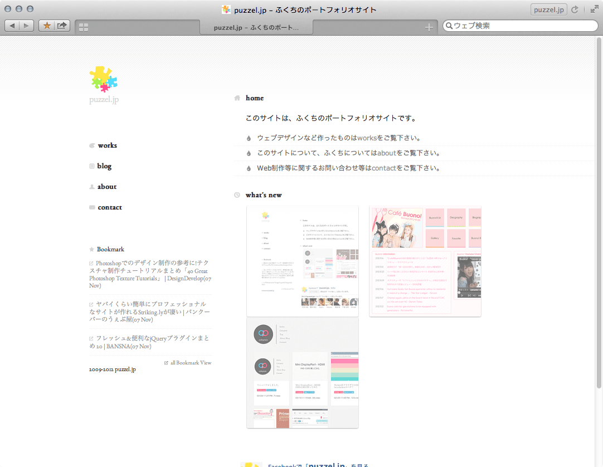Open the about page in sidebar
Image resolution: width=603 pixels, height=467 pixels.
pyautogui.click(x=107, y=187)
